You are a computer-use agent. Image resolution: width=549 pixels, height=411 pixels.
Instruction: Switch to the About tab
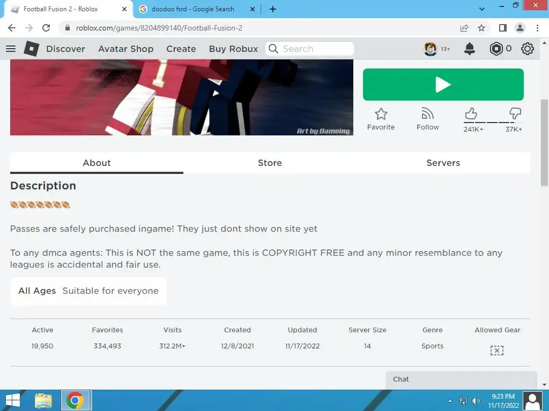(97, 163)
